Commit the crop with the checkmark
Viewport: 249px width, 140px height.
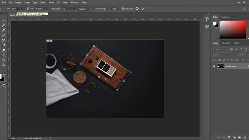143,9
